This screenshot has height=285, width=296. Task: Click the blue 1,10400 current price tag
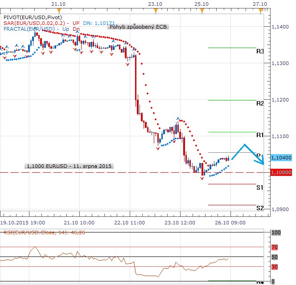tap(281, 158)
